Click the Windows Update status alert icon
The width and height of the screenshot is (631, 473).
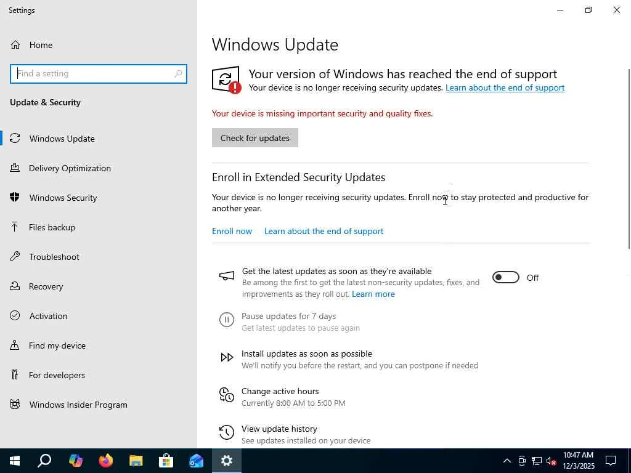point(227,79)
